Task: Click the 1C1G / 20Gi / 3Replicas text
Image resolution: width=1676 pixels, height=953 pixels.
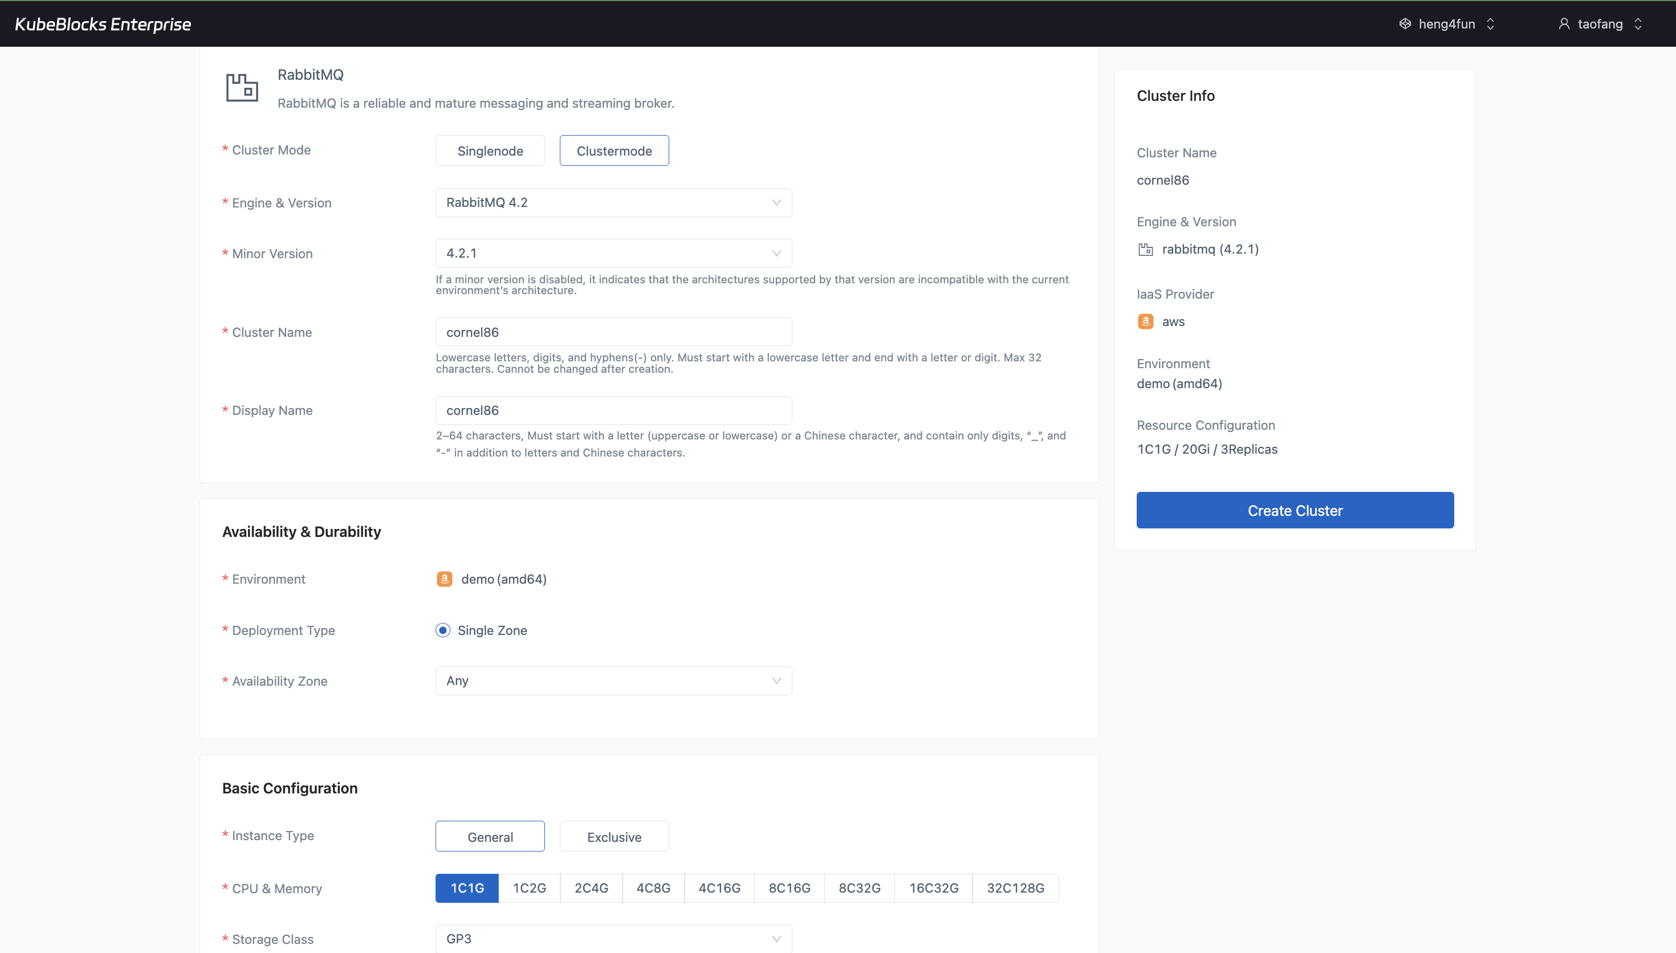Action: coord(1207,449)
